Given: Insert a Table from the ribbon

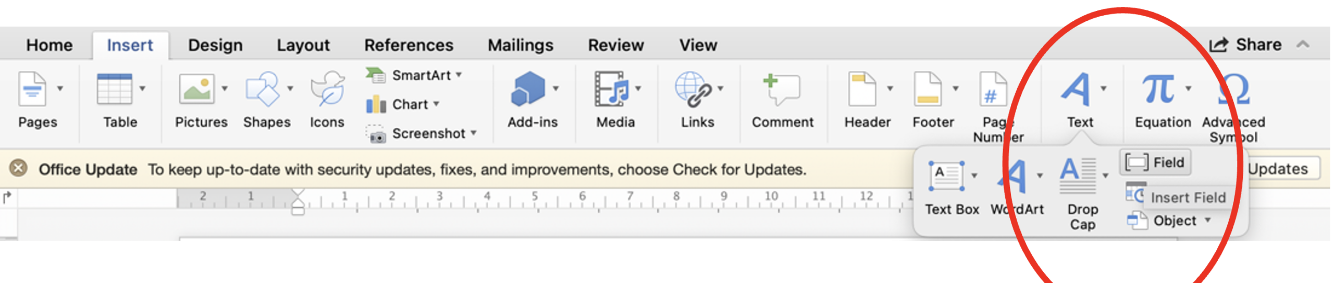Looking at the screenshot, I should 115,89.
